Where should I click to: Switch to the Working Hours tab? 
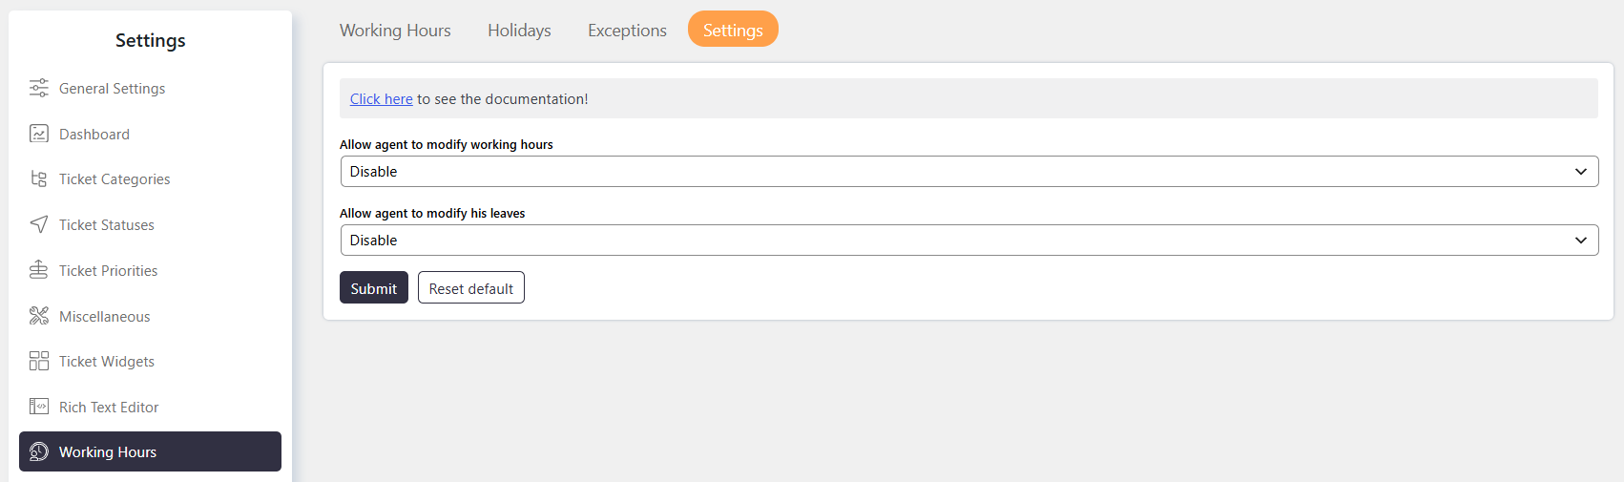click(x=395, y=31)
